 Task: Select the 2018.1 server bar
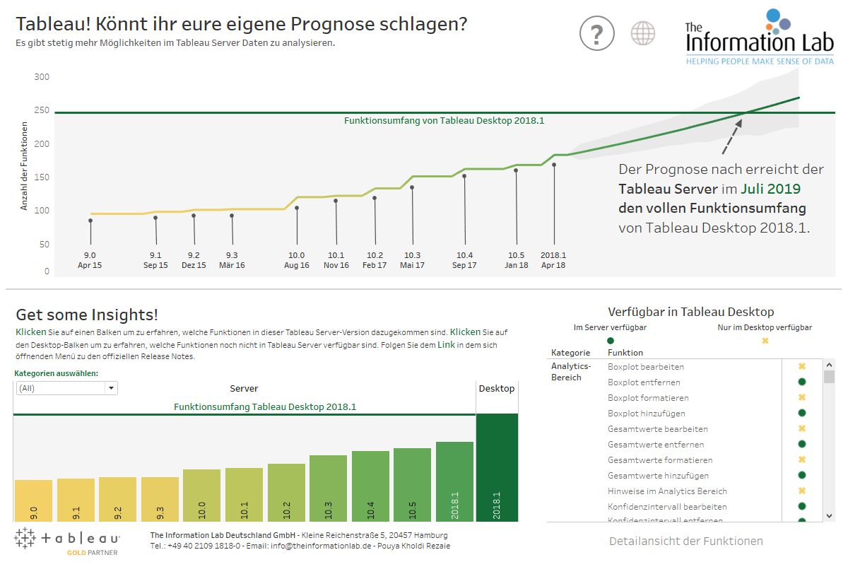[x=454, y=482]
